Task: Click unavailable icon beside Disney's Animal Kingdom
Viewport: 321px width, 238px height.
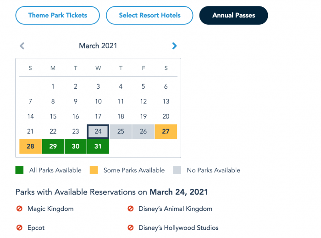Action: 130,209
